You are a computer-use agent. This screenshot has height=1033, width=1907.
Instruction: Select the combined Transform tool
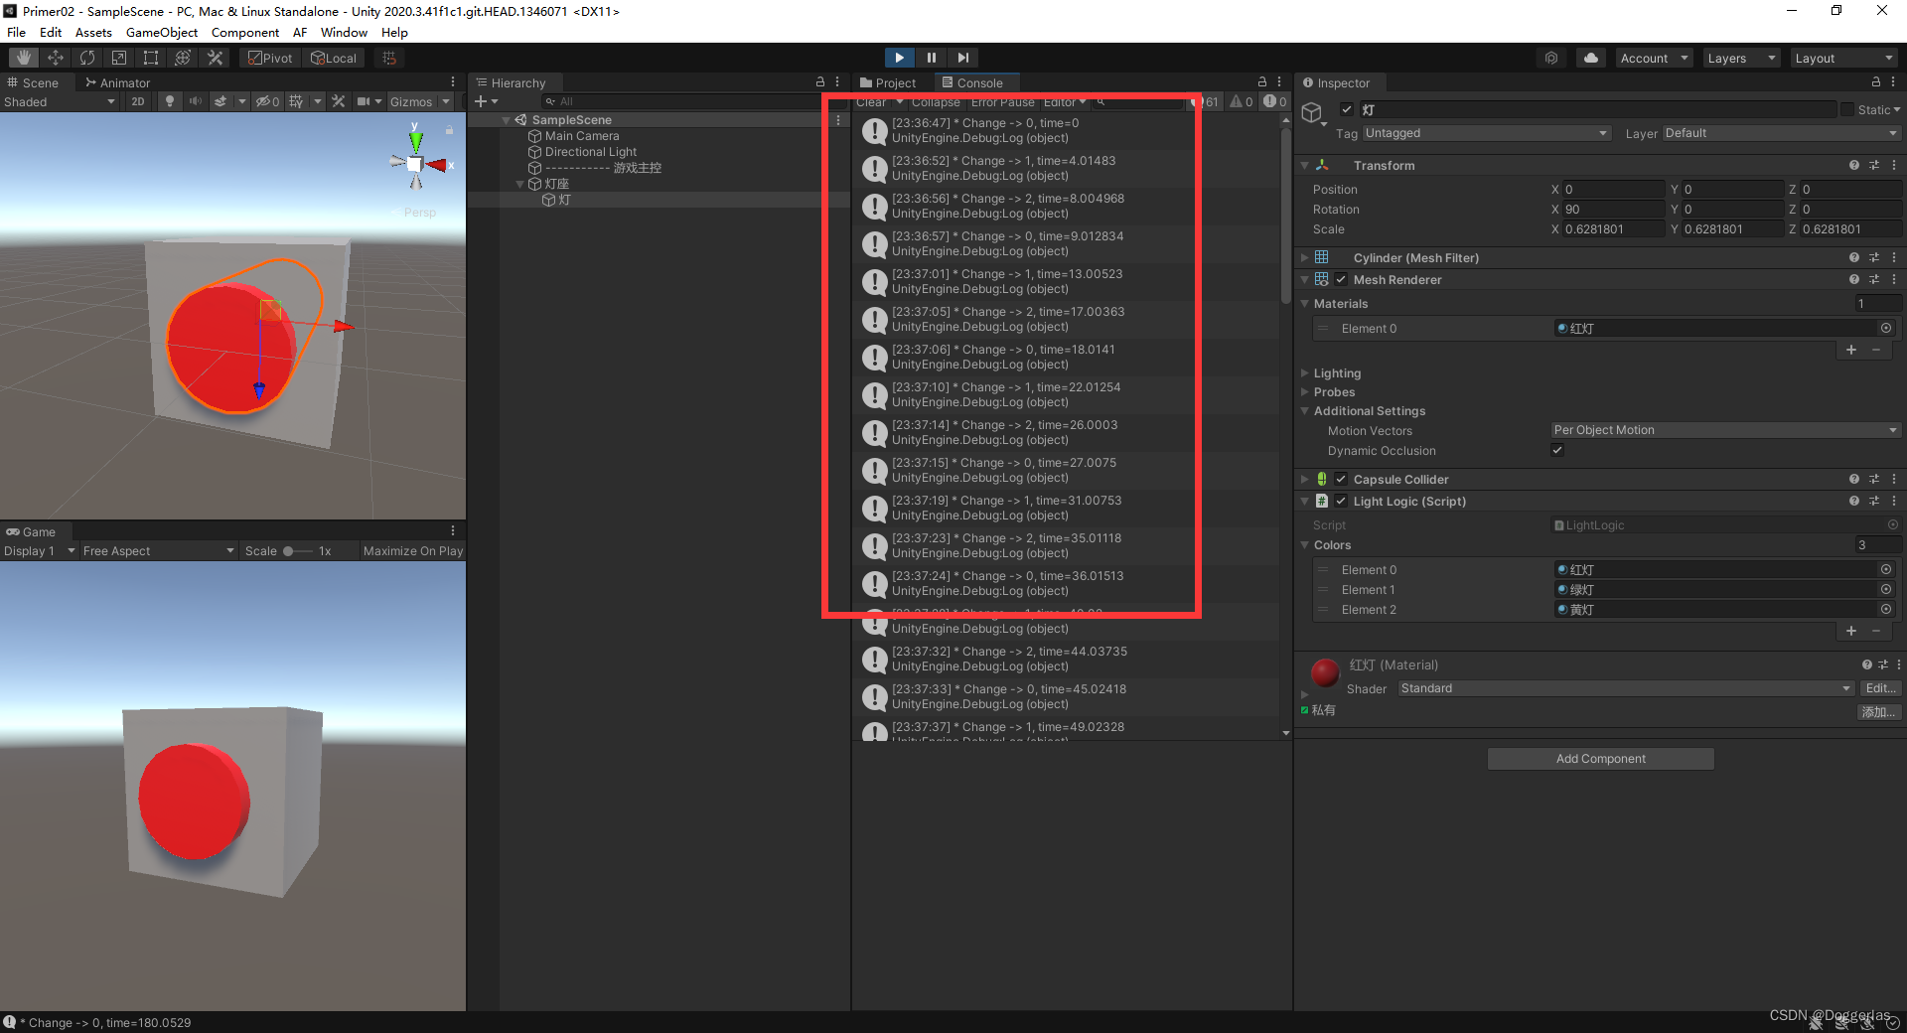pos(183,58)
